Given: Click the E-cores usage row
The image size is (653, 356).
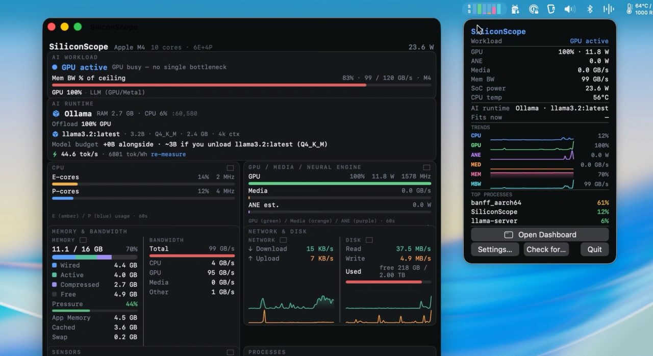Looking at the screenshot, I should pyautogui.click(x=143, y=179).
